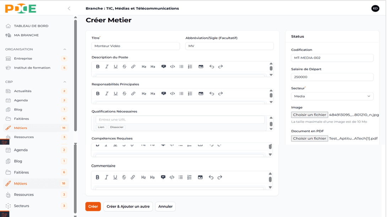Screen dimensions: 387x217
Task: Insert image in Description du Poste editor
Action: [201, 67]
